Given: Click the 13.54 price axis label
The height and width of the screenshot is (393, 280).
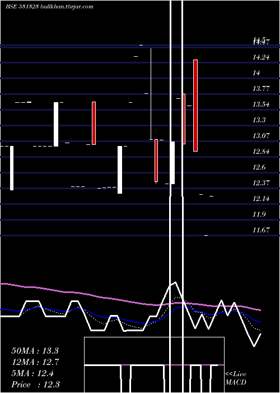Looking at the screenshot, I should coord(261,104).
